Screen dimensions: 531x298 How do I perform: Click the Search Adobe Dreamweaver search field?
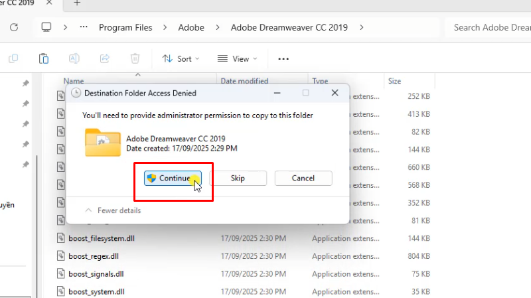point(488,27)
